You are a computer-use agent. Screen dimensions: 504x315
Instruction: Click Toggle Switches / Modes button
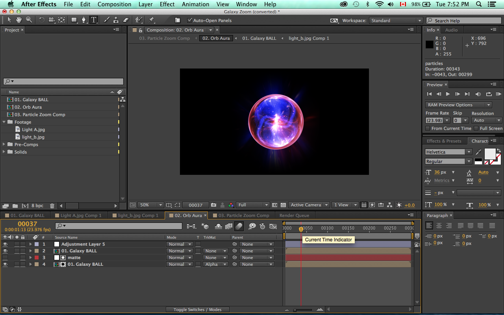pyautogui.click(x=198, y=309)
